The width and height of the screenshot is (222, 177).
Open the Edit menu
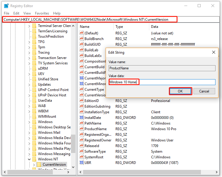(x=16, y=13)
